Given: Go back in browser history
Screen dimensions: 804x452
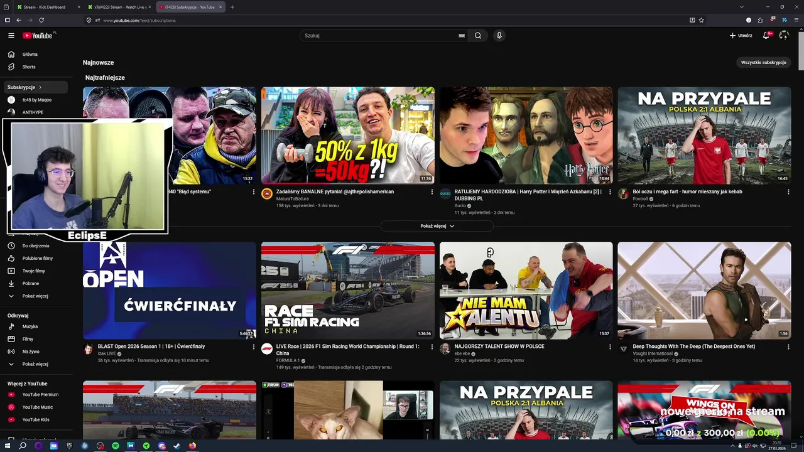Looking at the screenshot, I should coord(19,20).
